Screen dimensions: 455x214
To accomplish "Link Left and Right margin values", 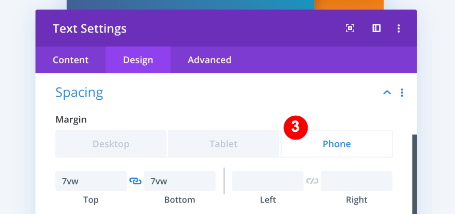I will click(x=312, y=181).
